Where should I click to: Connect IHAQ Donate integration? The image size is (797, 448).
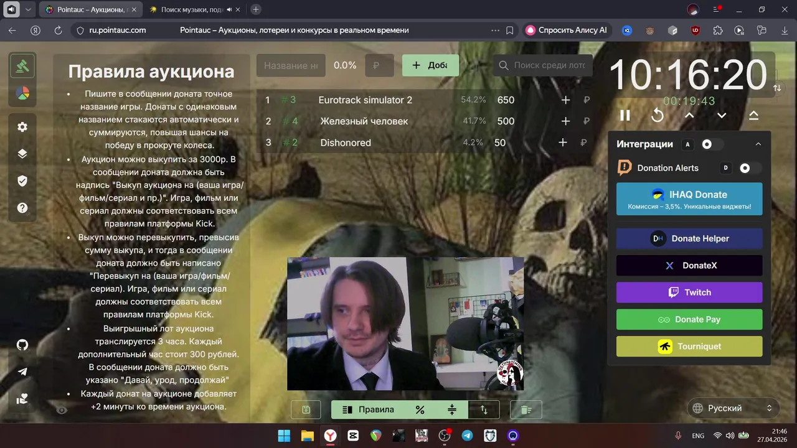click(689, 198)
